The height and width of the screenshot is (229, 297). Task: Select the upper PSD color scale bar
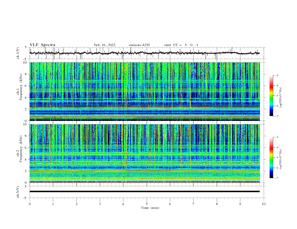(x=271, y=96)
